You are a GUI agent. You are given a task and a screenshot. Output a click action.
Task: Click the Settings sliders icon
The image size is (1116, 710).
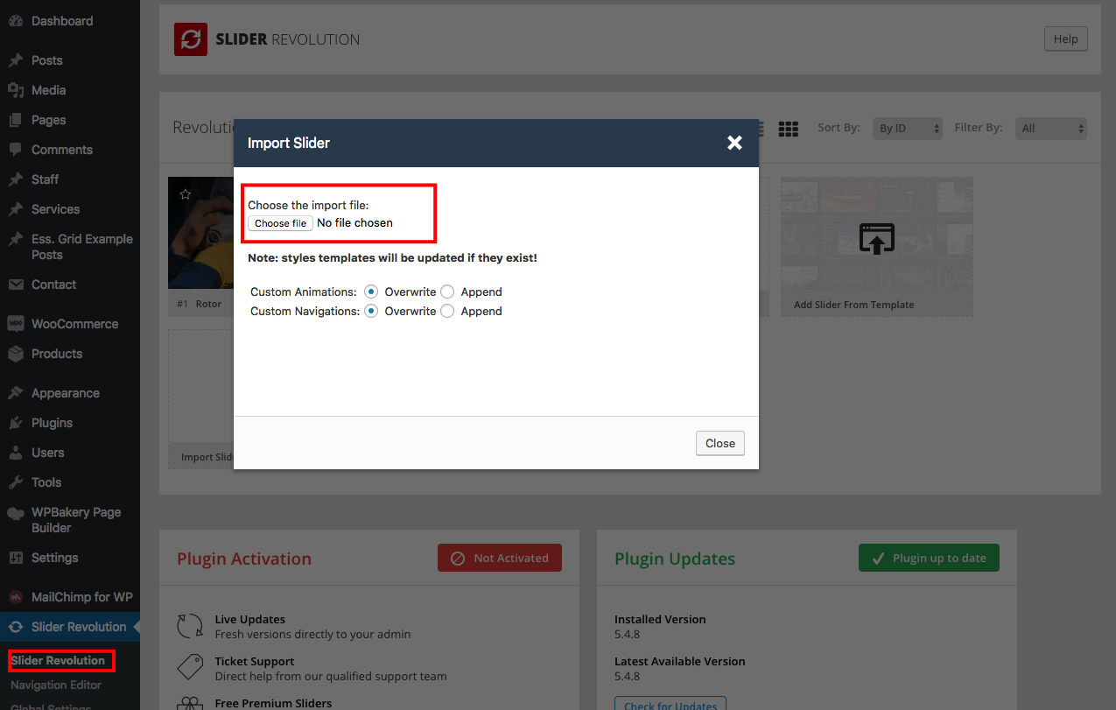[15, 558]
